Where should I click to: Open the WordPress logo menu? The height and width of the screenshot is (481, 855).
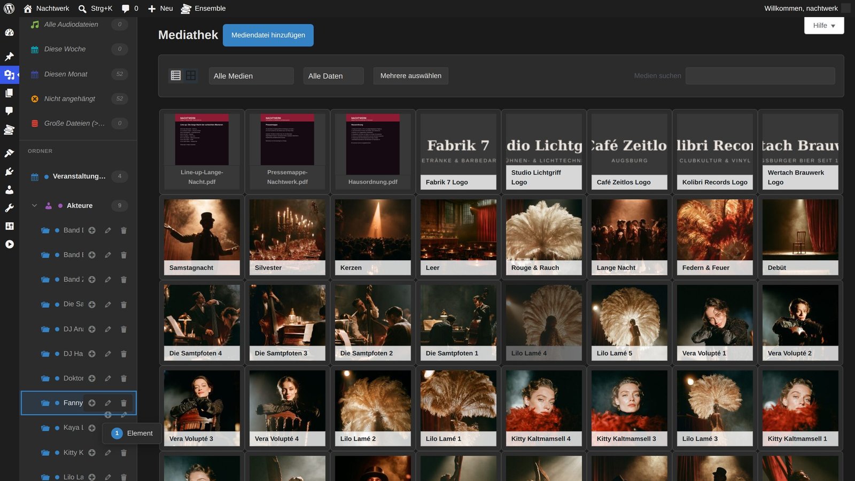tap(9, 9)
